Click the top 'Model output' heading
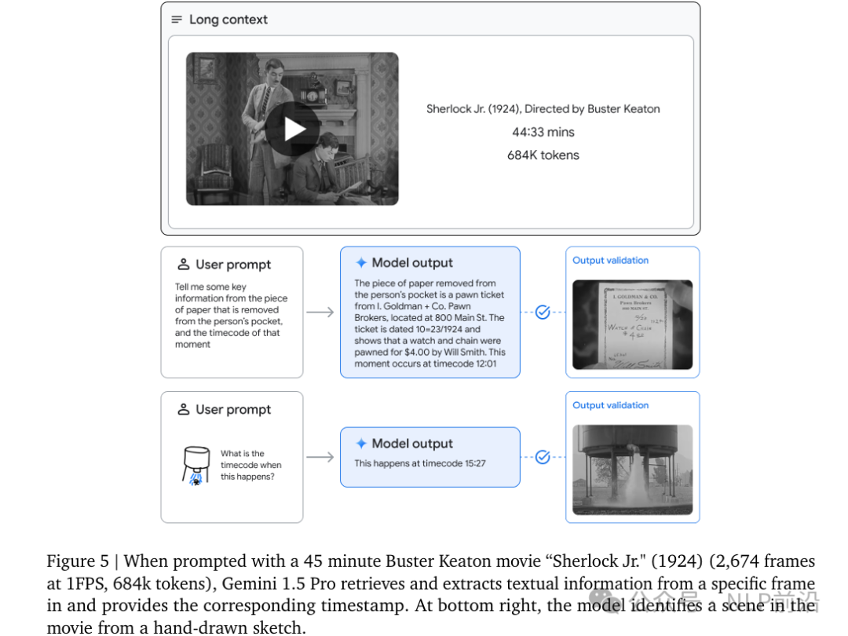The height and width of the screenshot is (636, 848). coord(412,263)
